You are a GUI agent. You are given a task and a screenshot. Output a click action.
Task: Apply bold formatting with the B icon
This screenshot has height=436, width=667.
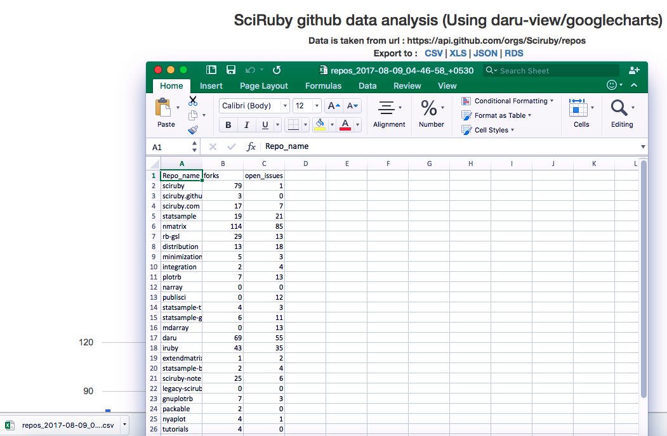click(228, 125)
